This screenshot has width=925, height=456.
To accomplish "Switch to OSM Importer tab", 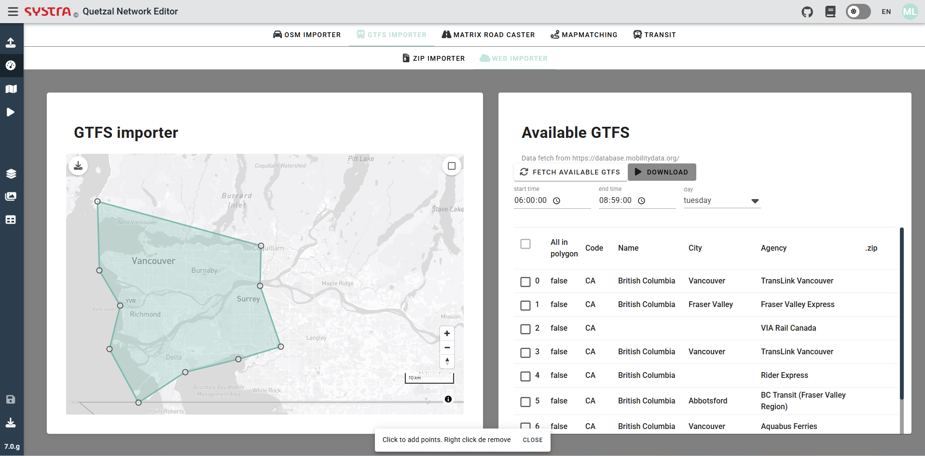I will [x=307, y=35].
